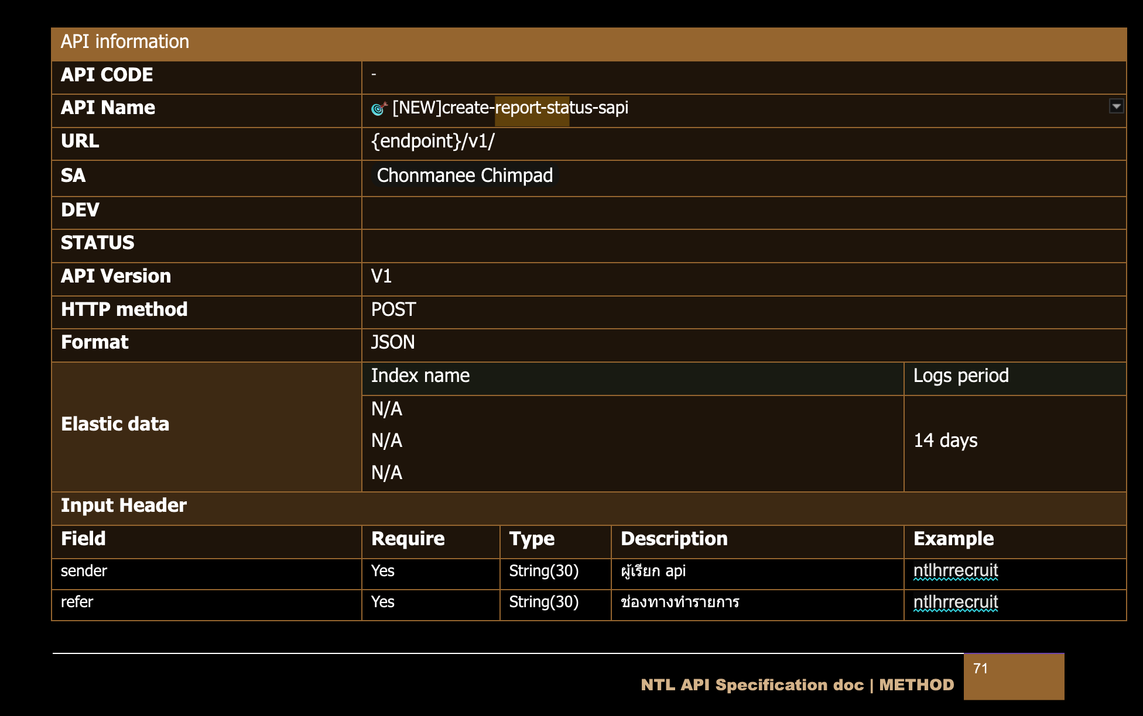Select the Chonmanee Chimpad SA name chip
This screenshot has width=1143, height=716.
click(464, 175)
